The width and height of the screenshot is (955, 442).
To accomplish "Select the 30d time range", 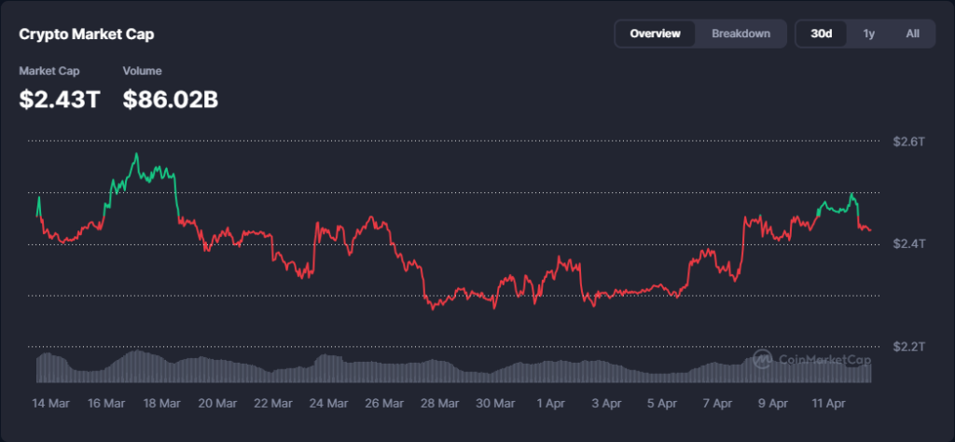I will point(821,34).
